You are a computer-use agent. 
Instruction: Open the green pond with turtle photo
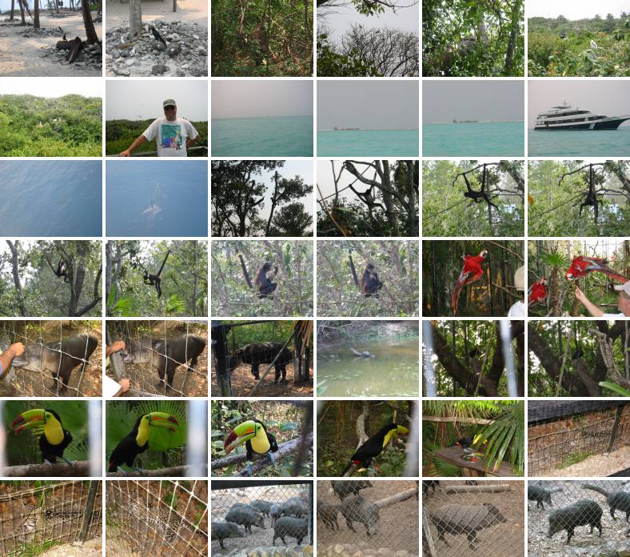pos(368,359)
